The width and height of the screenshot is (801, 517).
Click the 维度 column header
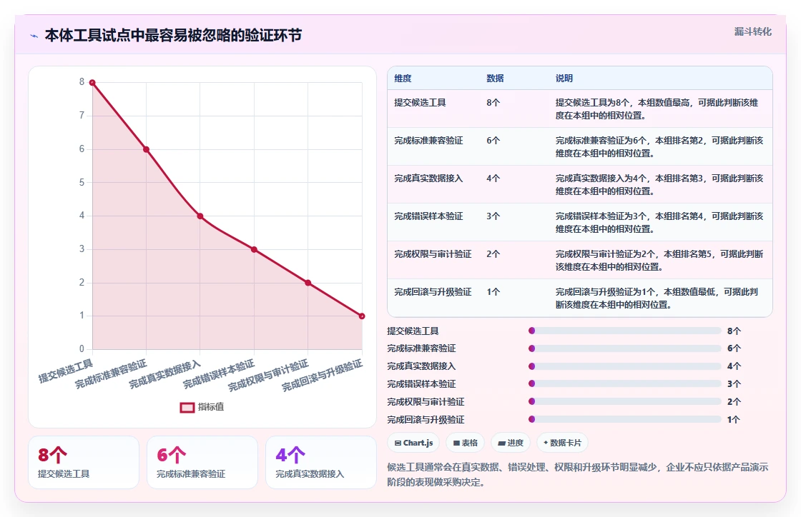click(x=403, y=78)
